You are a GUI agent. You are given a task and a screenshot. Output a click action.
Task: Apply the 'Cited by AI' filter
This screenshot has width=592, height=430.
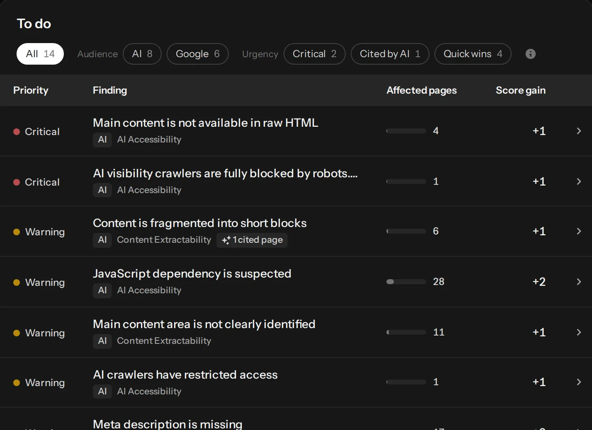(x=390, y=54)
